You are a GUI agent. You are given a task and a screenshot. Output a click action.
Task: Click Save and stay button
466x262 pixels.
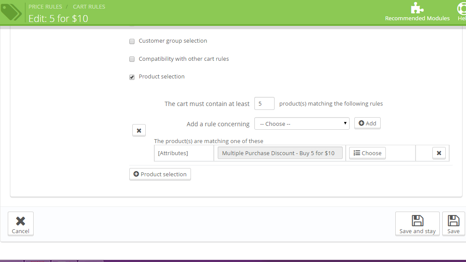[x=417, y=224]
